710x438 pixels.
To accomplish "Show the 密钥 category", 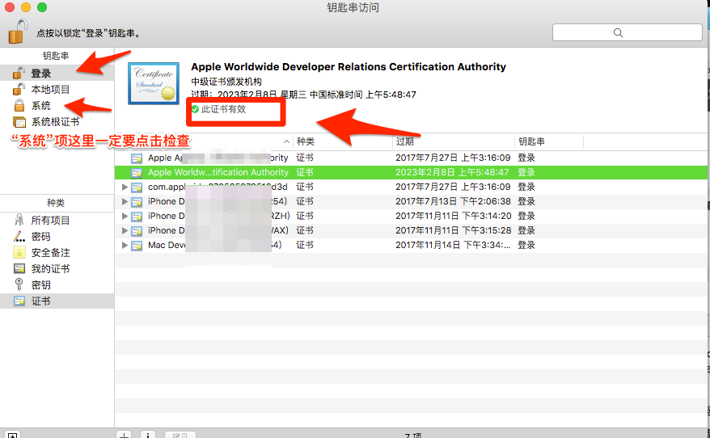I will coord(57,285).
